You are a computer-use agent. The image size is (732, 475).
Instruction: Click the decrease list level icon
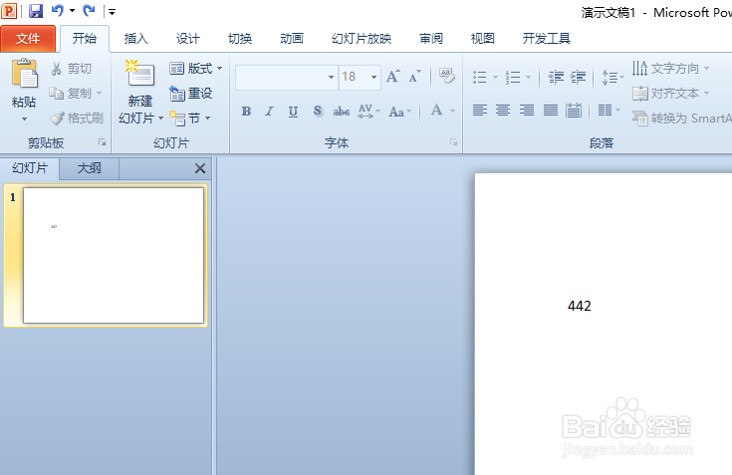point(556,77)
